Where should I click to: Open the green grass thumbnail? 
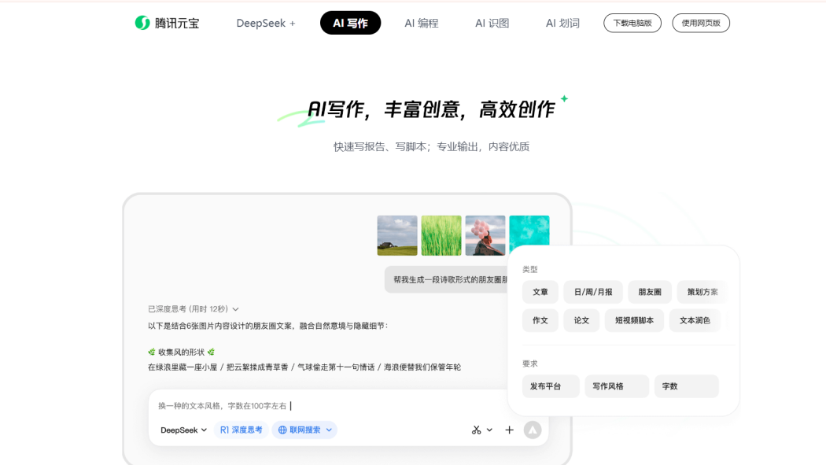(x=441, y=235)
